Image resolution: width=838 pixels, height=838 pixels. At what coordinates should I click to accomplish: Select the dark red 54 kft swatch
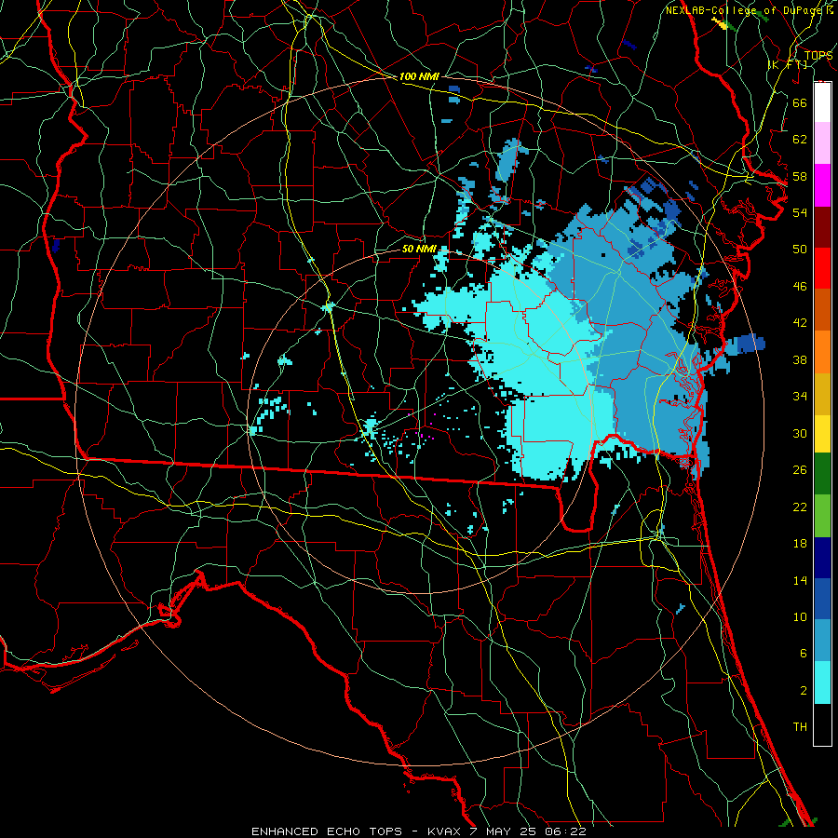pyautogui.click(x=822, y=227)
